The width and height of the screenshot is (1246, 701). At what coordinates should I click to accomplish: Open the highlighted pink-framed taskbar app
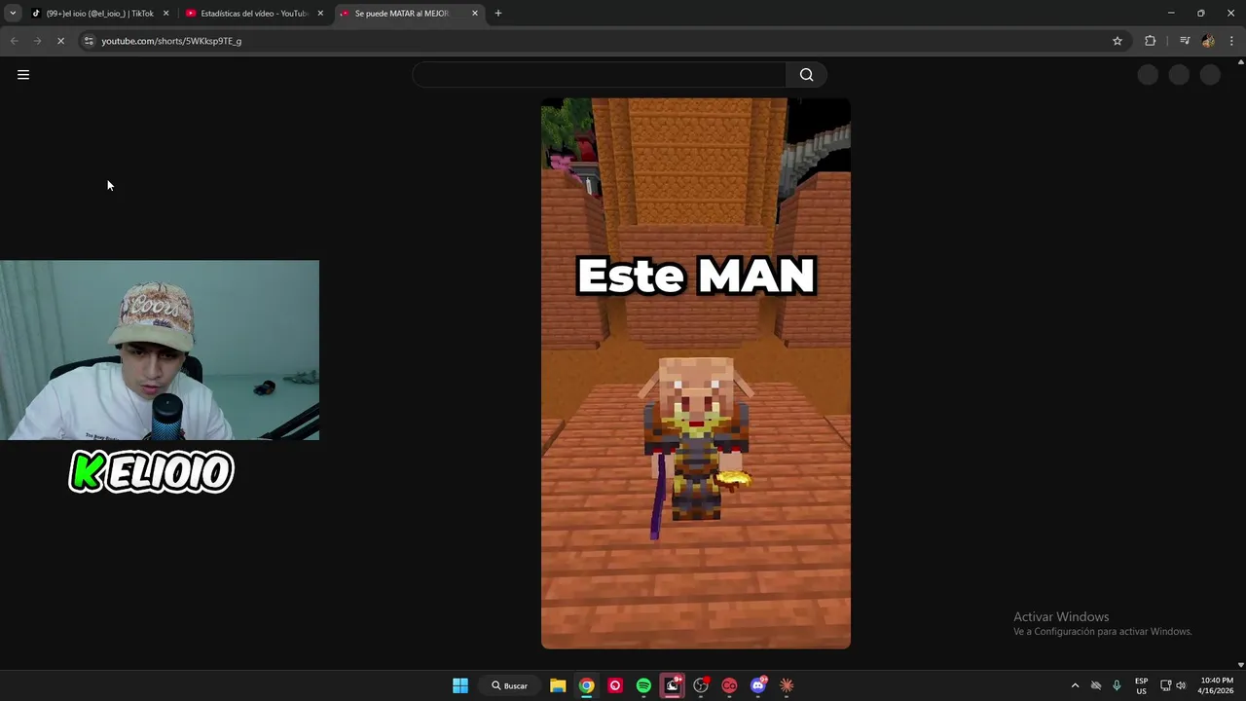coord(672,685)
